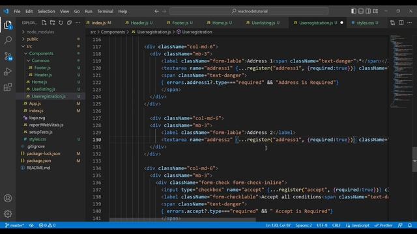Switch to the Header.js tab
The height and width of the screenshot is (234, 417).
[x=139, y=23]
